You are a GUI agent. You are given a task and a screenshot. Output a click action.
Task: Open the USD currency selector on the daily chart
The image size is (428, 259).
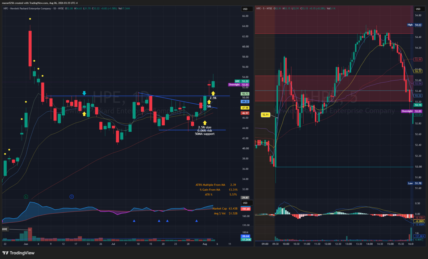pyautogui.click(x=247, y=9)
